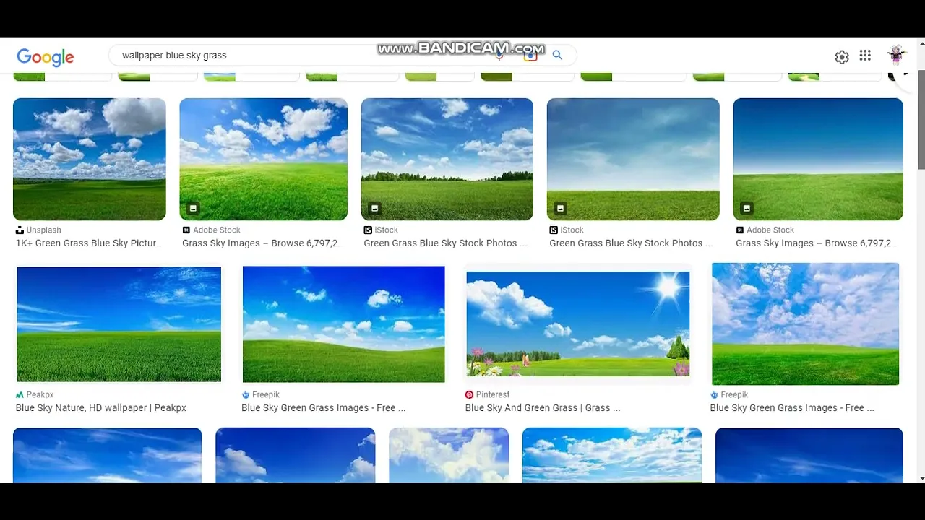925x520 pixels.
Task: Click licensable badge on tree-line iStock image
Action: point(374,209)
